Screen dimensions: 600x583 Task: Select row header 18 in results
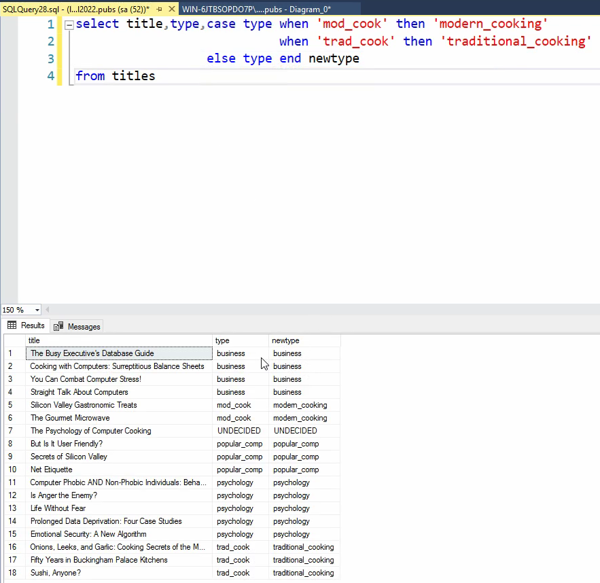(14, 573)
